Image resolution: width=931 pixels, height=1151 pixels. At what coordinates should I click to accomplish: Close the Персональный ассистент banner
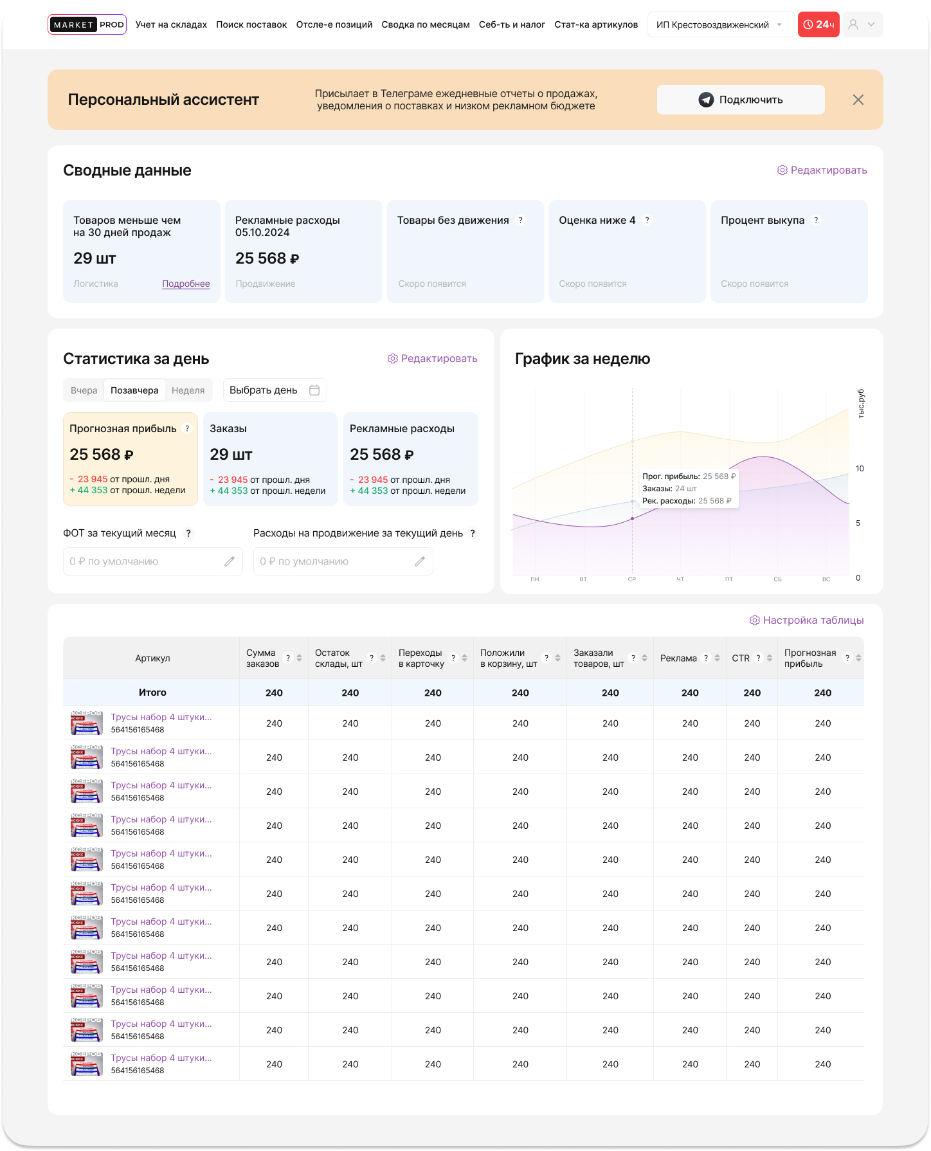click(x=858, y=100)
